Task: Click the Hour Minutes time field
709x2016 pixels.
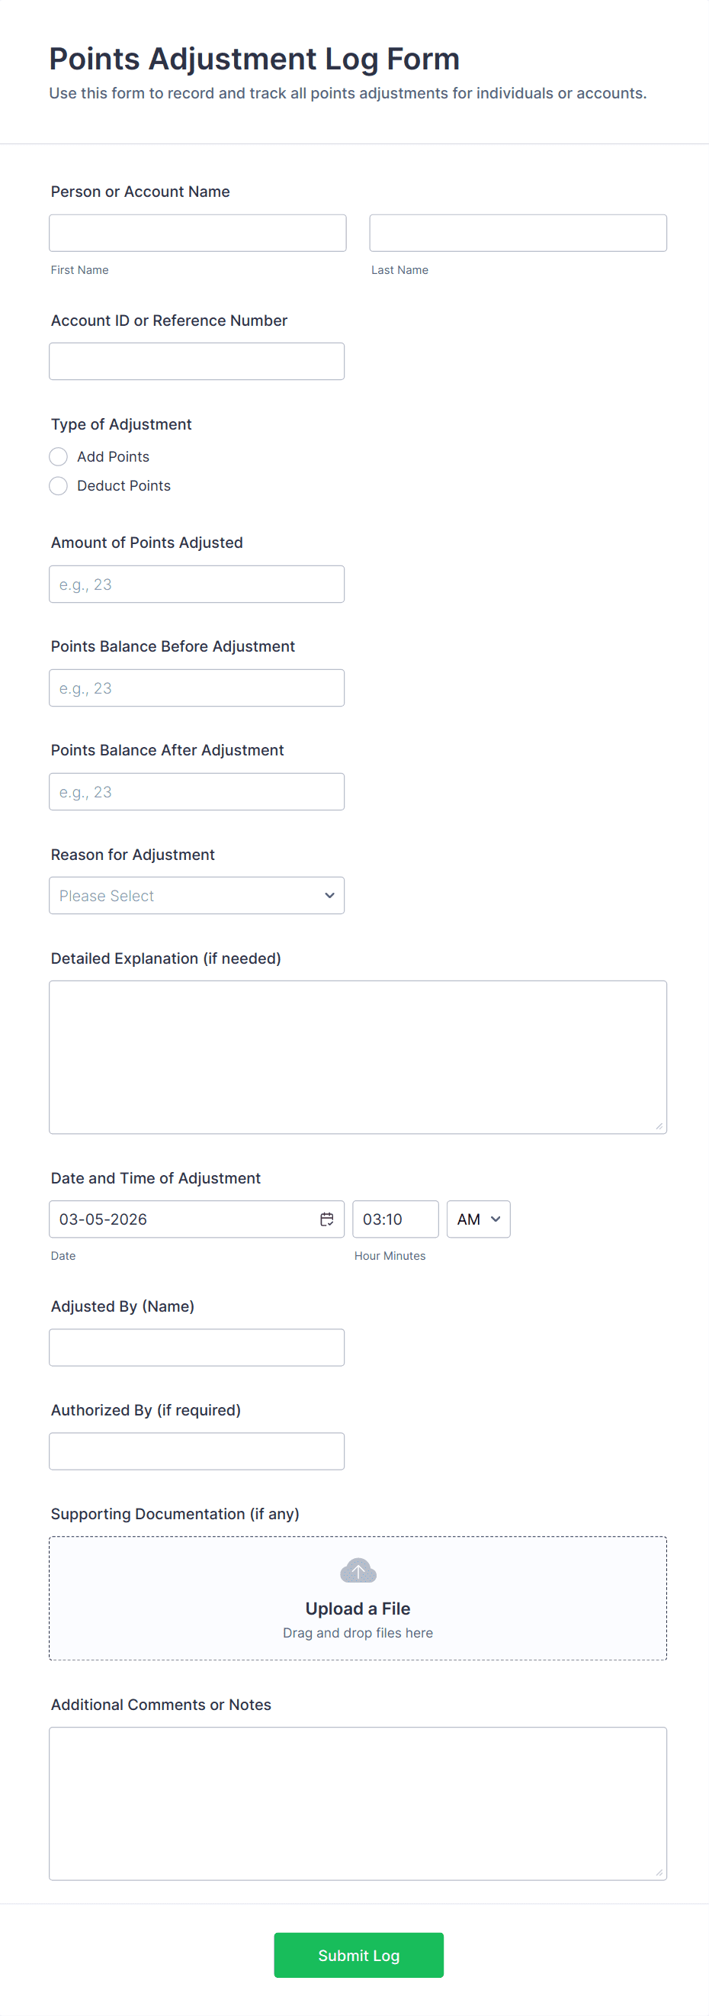Action: pyautogui.click(x=395, y=1219)
